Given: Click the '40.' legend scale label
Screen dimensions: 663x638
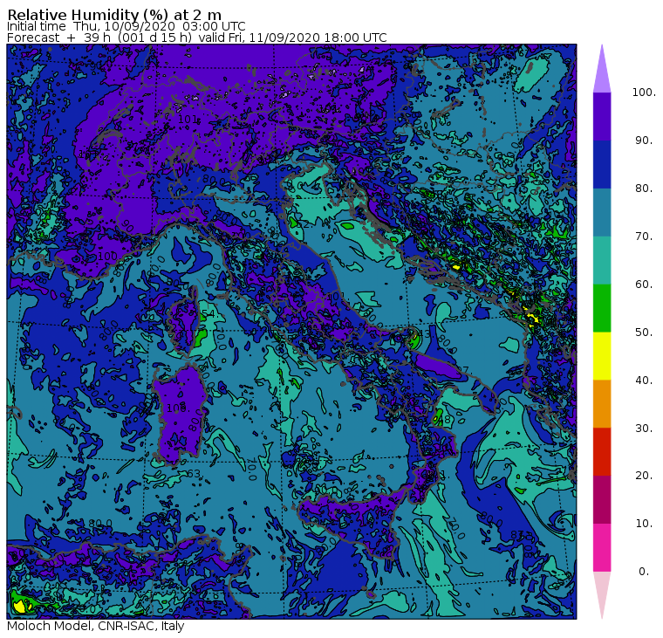Looking at the screenshot, I should (x=644, y=381).
